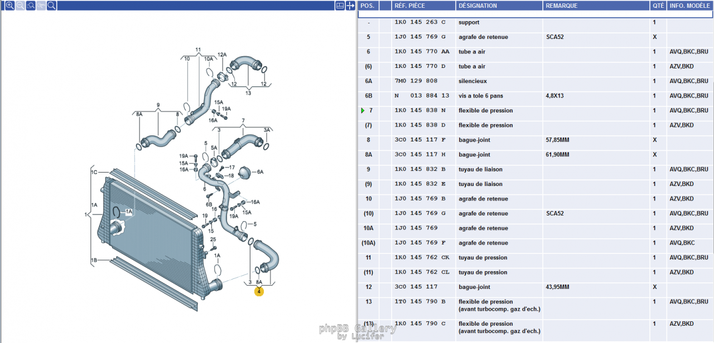Click the plain magnifier search icon
Image resolution: width=714 pixels, height=343 pixels.
51,6
